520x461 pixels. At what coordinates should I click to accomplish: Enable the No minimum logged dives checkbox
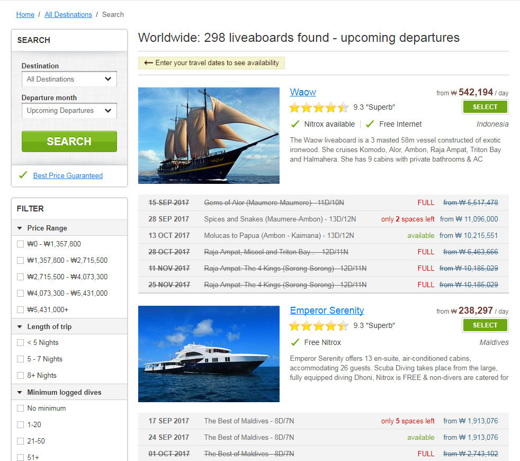pos(20,408)
